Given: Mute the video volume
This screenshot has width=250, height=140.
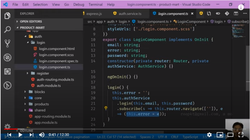Looking at the screenshot, I should (41, 135).
